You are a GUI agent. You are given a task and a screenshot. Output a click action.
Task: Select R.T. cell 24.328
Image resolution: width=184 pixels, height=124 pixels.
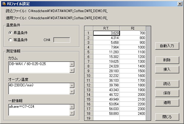pos(106,66)
